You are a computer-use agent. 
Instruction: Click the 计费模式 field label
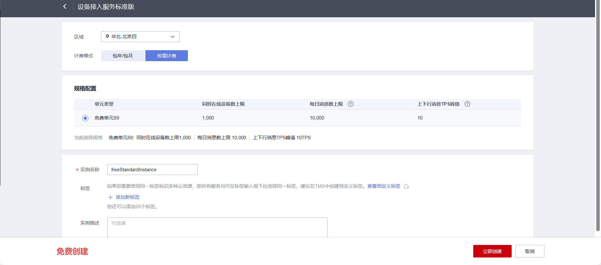pos(84,56)
